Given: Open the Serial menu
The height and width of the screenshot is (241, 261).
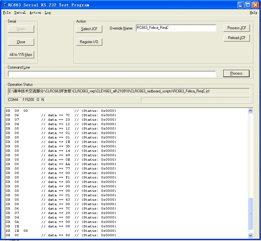Looking at the screenshot, I should tap(20, 12).
